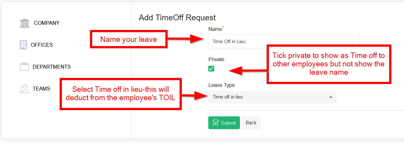
Task: Click the Private label text
Action: click(216, 59)
